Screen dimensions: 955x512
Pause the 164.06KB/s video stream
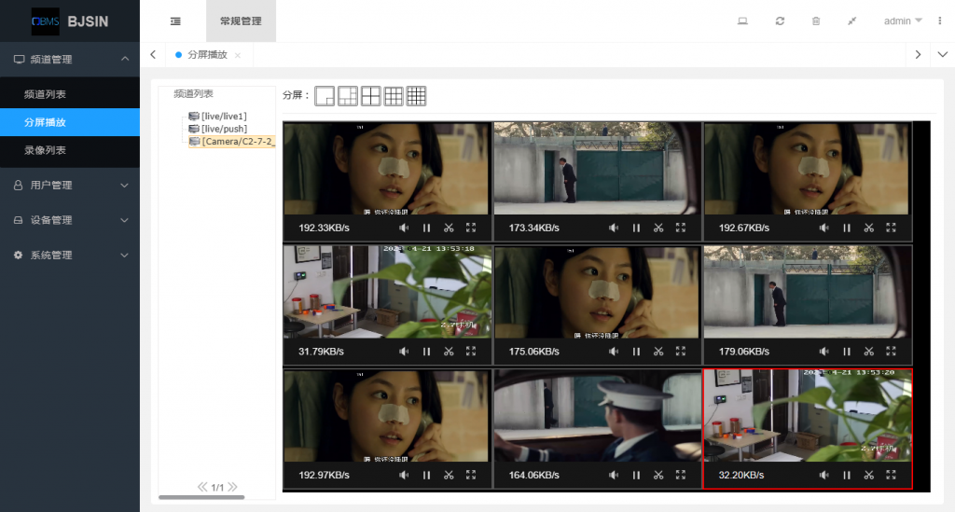[636, 475]
